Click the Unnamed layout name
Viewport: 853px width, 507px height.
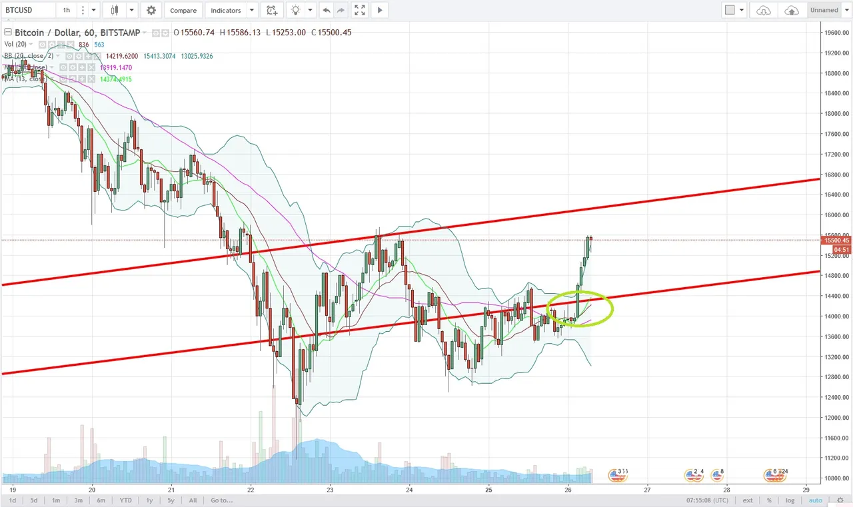pos(824,10)
